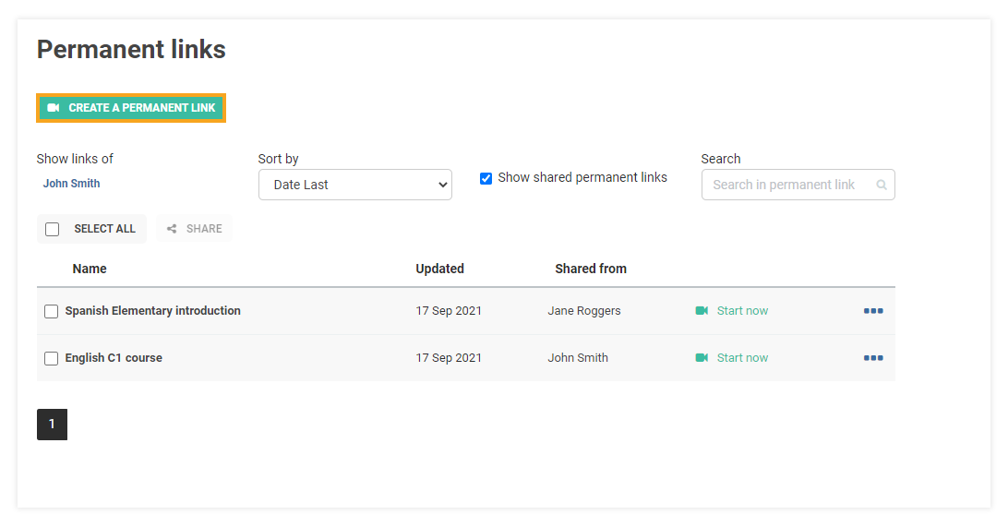Untick Show shared permanent links checkbox
Image resolution: width=1008 pixels, height=527 pixels.
point(486,179)
